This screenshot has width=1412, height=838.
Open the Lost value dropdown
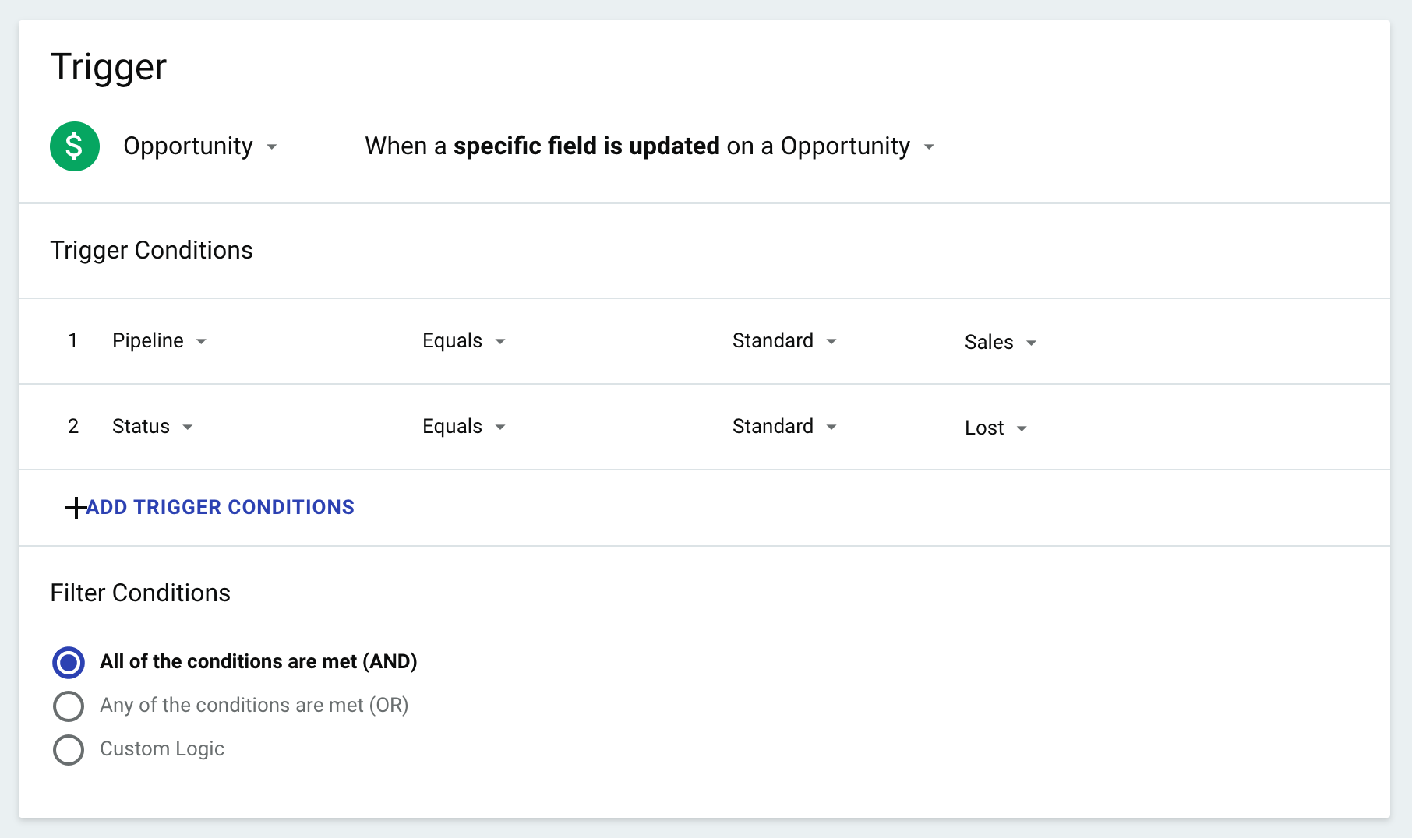pos(996,428)
